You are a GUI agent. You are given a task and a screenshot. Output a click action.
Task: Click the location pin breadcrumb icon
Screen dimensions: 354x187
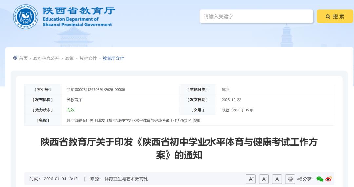15,58
